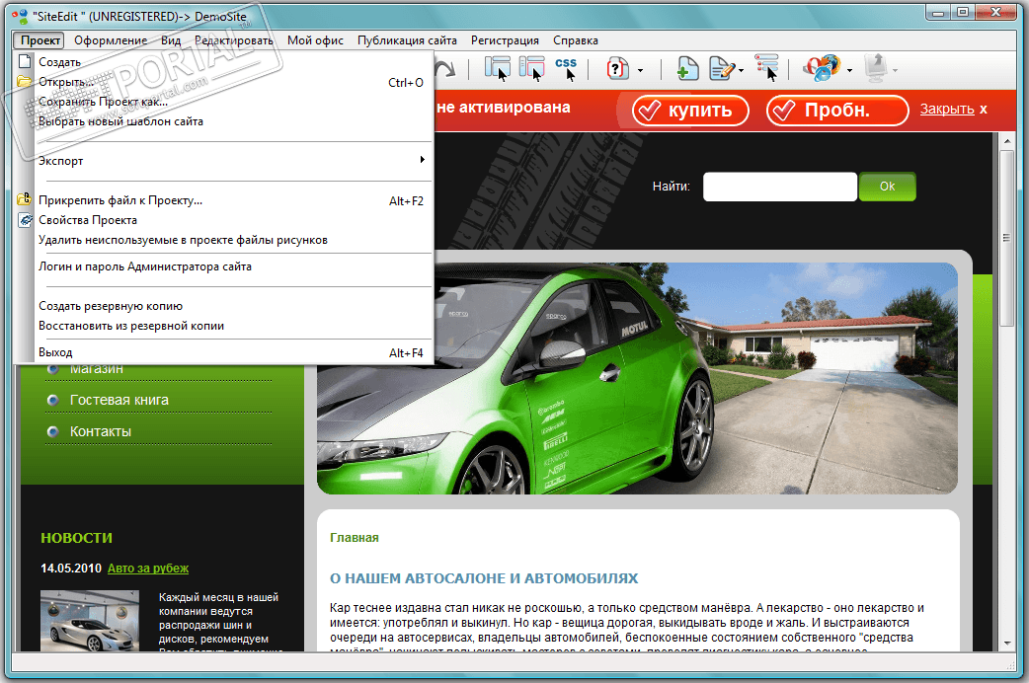Click the red-framed layout selector icon
Screen dimensions: 1029x683
531,68
